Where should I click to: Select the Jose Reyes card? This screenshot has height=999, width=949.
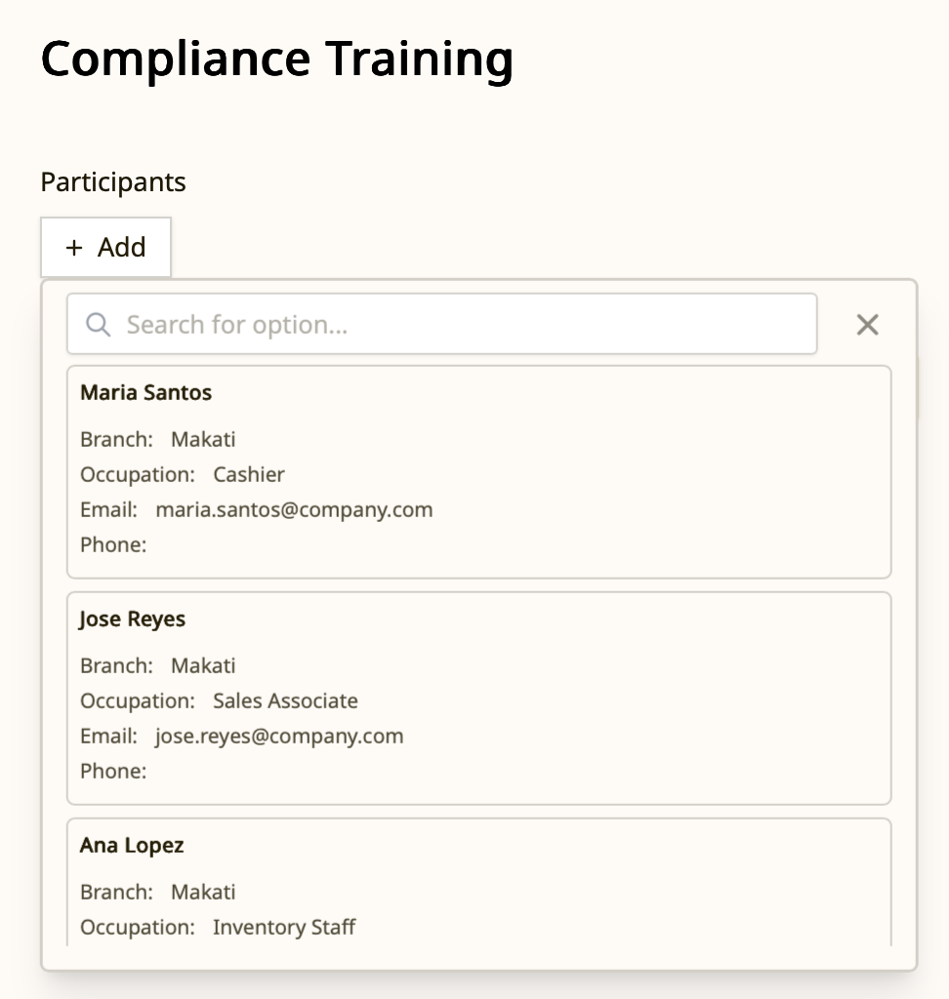pyautogui.click(x=479, y=699)
